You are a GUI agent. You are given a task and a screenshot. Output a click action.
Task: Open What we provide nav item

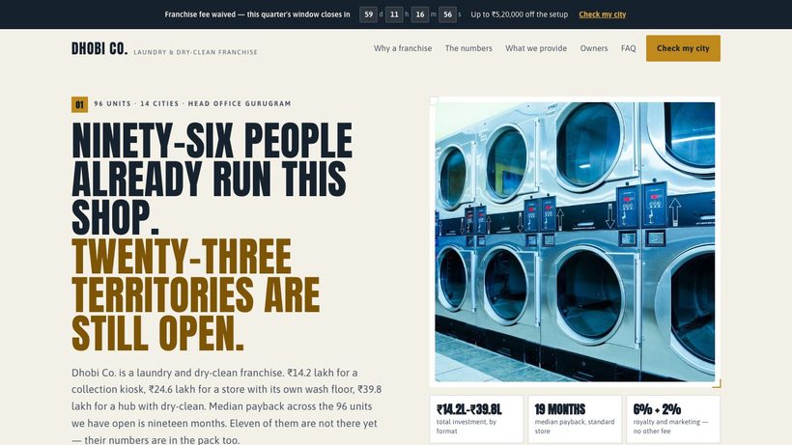coord(536,48)
